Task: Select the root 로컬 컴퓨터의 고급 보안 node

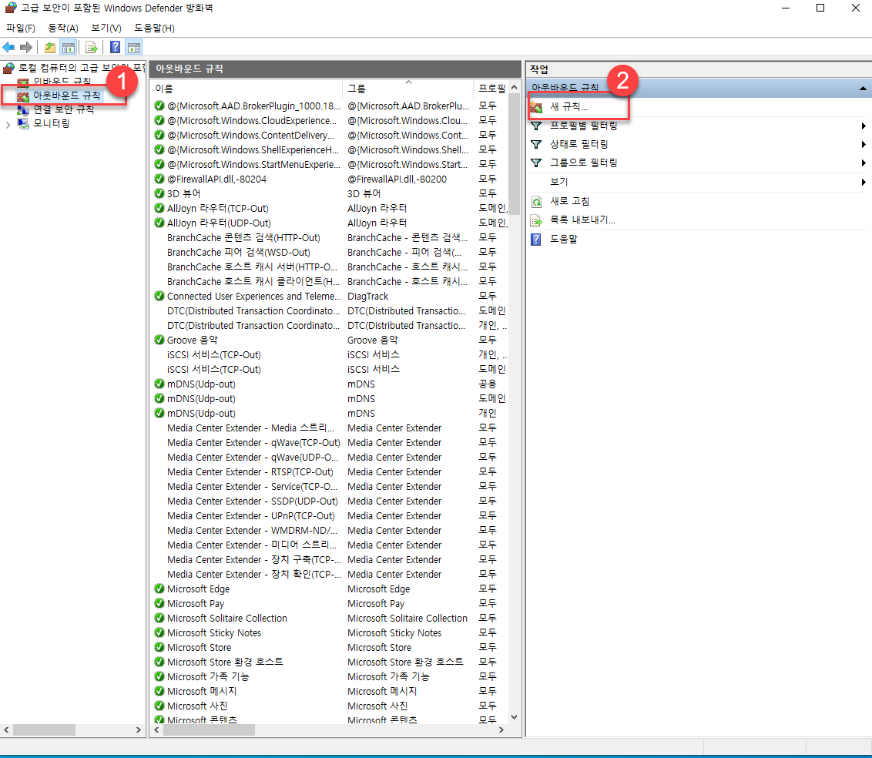Action: [x=81, y=68]
